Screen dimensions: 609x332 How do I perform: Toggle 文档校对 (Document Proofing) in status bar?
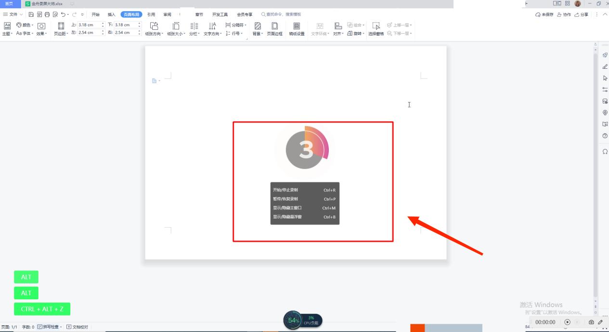77,327
